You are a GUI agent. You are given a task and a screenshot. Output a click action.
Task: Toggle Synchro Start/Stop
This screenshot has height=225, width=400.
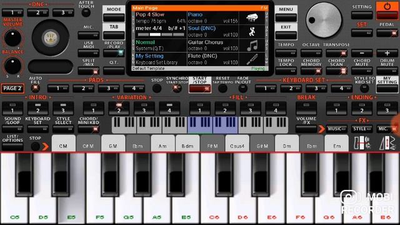(x=176, y=88)
